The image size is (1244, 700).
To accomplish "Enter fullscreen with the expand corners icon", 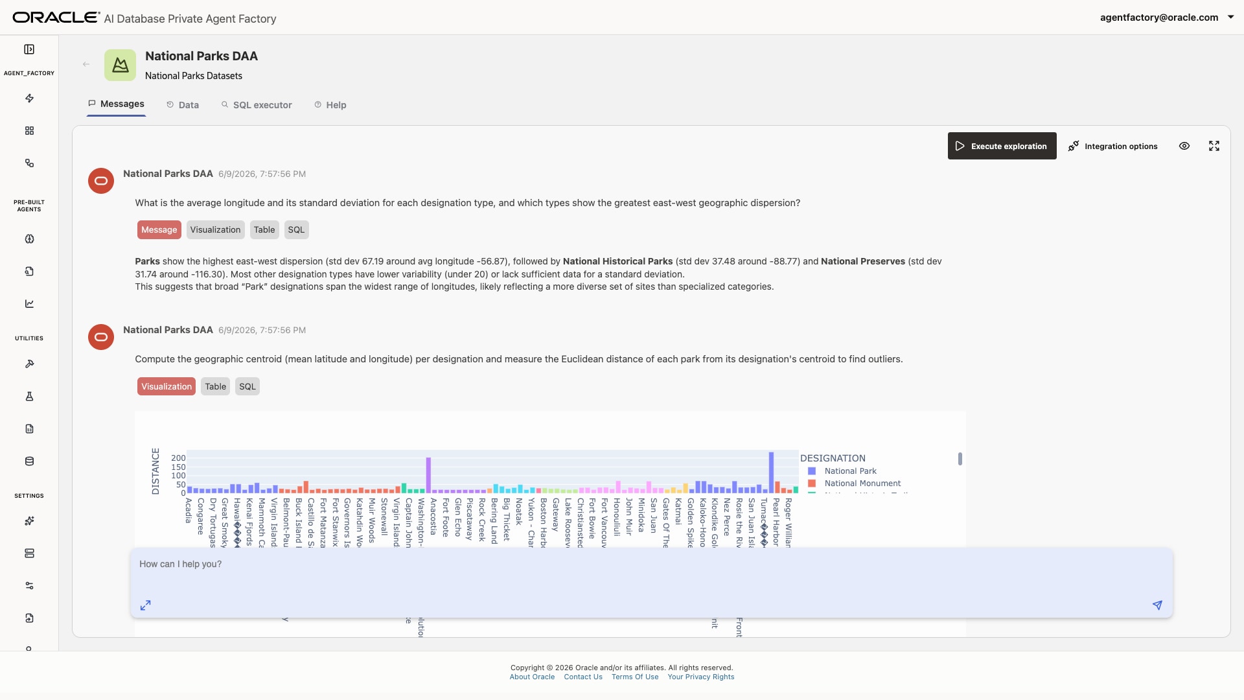I will (1214, 146).
